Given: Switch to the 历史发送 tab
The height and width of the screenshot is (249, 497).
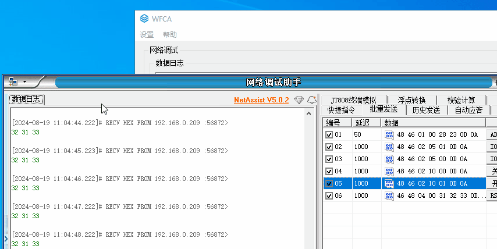Looking at the screenshot, I should point(426,109).
